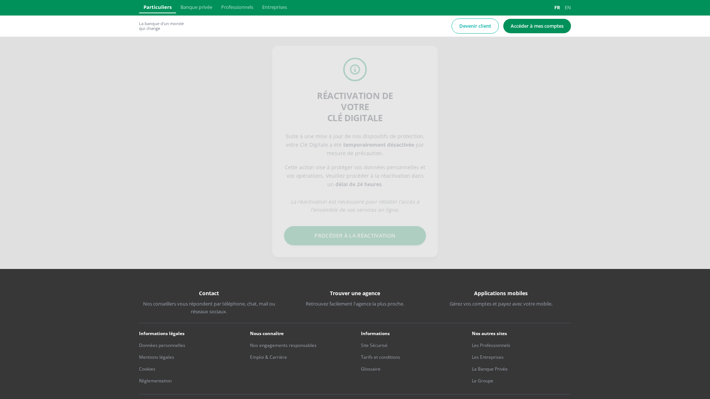Screen dimensions: 710x399
Task: Click the info circle icon
Action: tap(355, 69)
